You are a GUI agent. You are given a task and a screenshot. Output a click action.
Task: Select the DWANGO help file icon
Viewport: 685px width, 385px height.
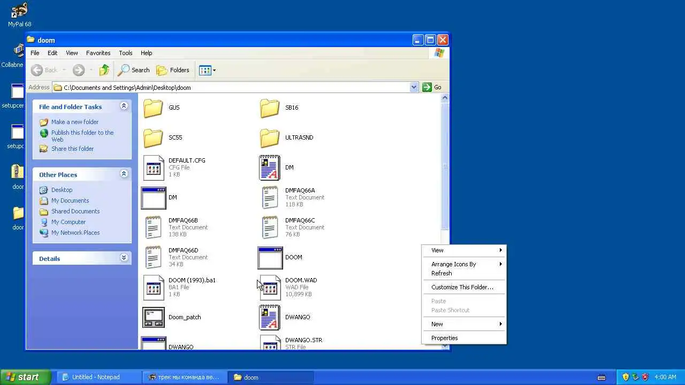pos(270,317)
